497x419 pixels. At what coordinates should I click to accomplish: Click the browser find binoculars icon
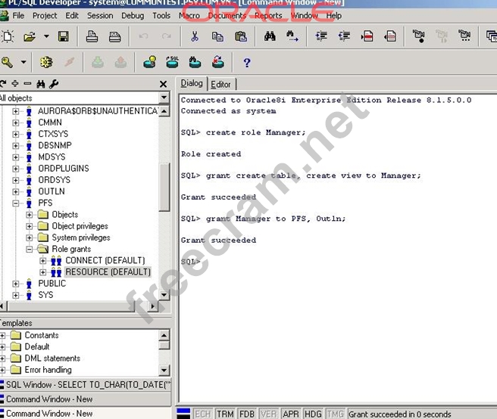click(x=41, y=84)
